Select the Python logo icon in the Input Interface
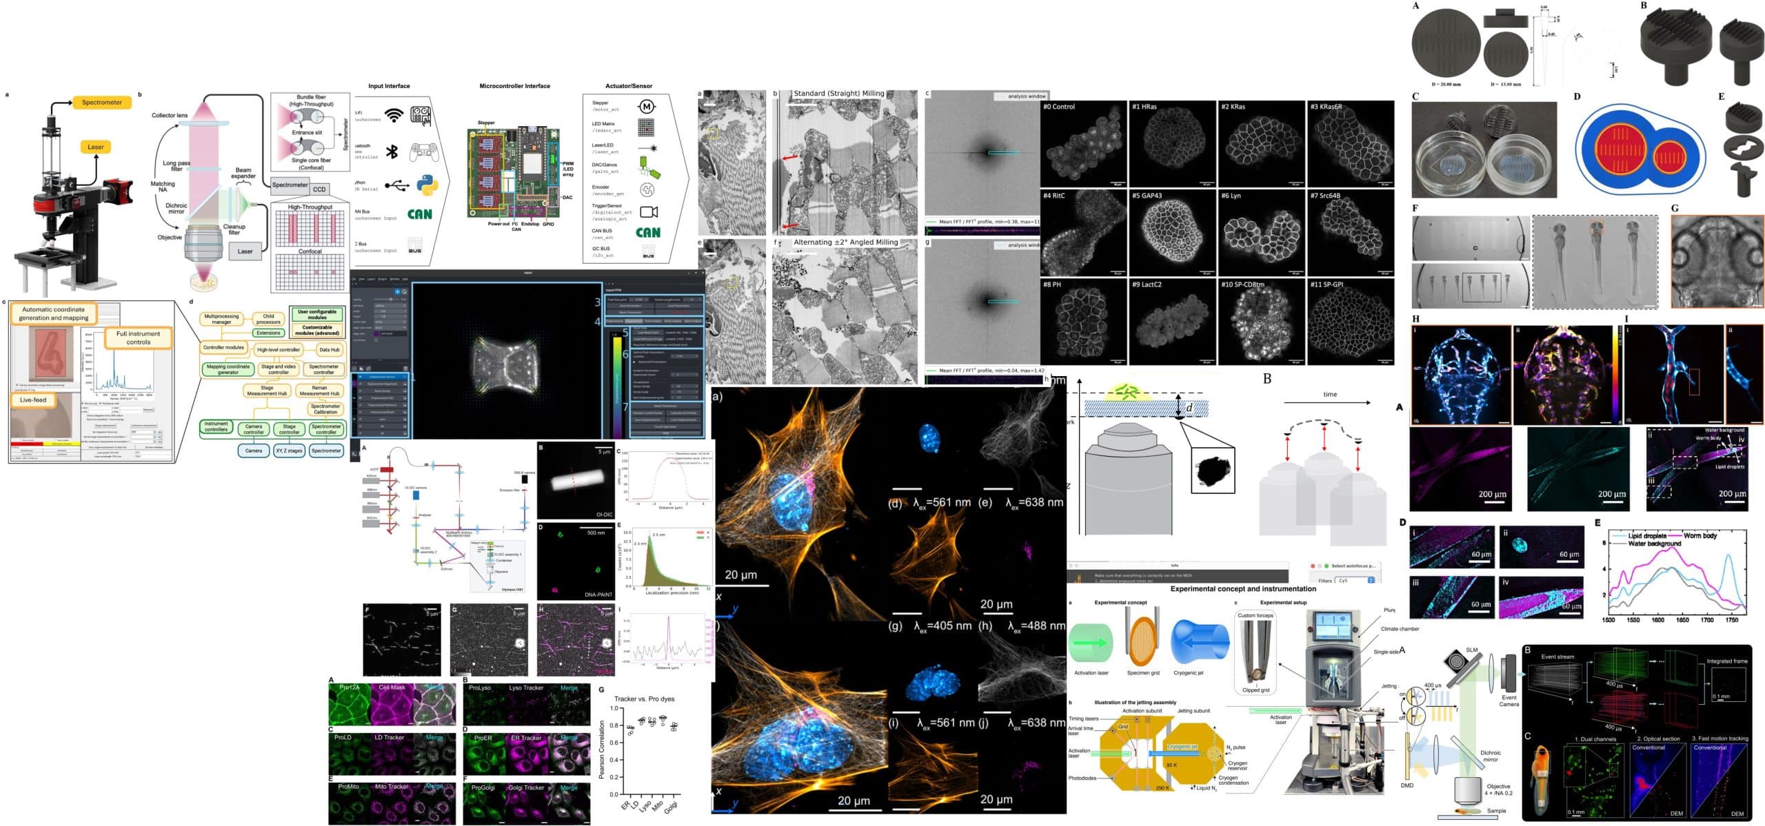Image resolution: width=1765 pixels, height=826 pixels. click(x=427, y=186)
